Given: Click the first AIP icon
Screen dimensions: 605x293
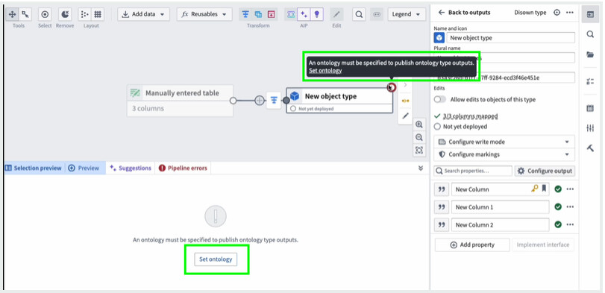Looking at the screenshot, I should 291,14.
